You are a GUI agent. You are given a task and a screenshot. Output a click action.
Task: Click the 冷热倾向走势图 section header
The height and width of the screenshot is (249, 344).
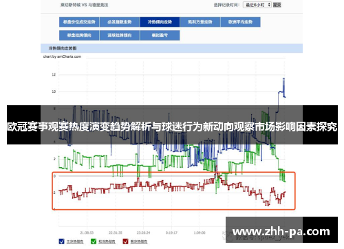[63, 48]
